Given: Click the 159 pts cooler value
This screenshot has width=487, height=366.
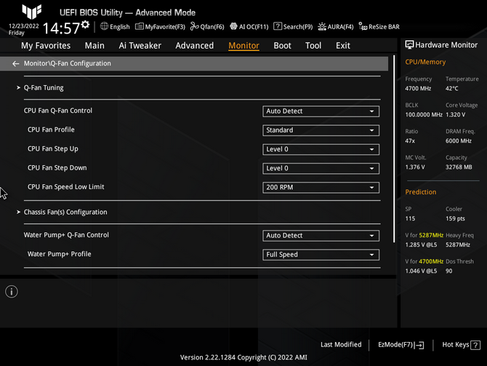Looking at the screenshot, I should tap(455, 218).
